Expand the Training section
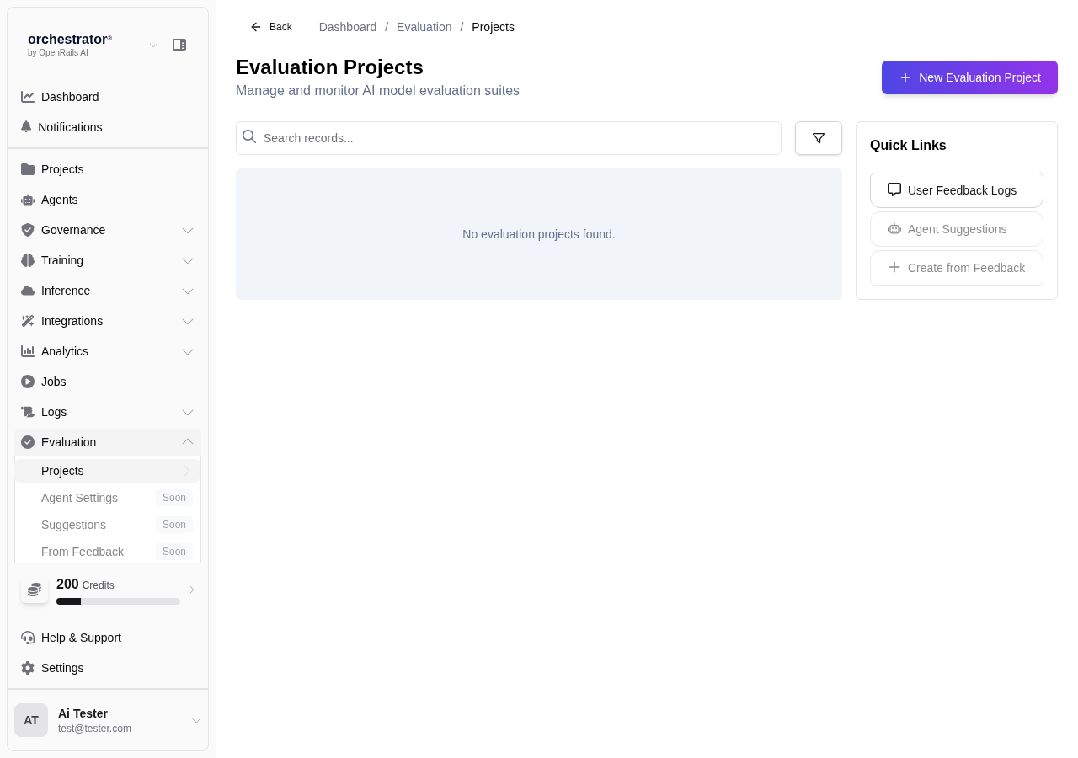The image size is (1078, 758). pos(188,260)
